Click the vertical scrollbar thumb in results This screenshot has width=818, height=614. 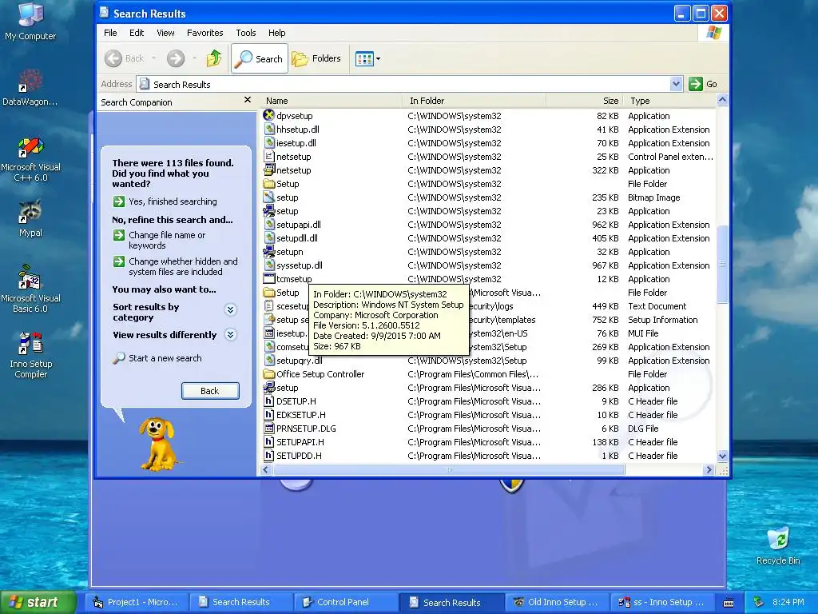tap(722, 264)
